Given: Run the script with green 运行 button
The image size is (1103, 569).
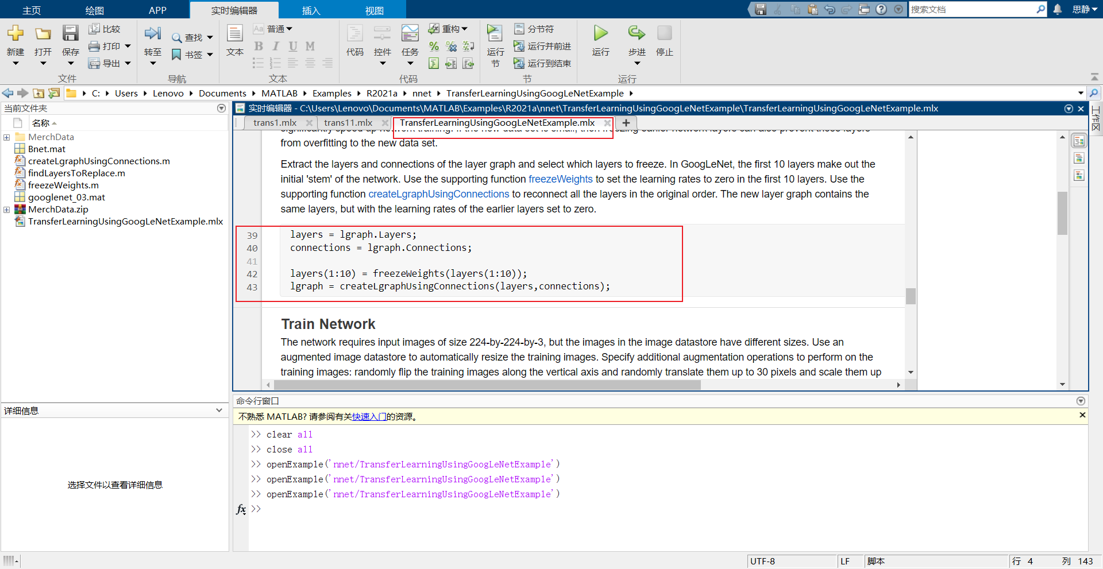Looking at the screenshot, I should [x=601, y=33].
